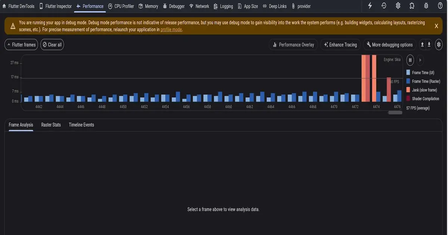Click the bug report icon
The height and width of the screenshot is (235, 448).
(426, 6)
